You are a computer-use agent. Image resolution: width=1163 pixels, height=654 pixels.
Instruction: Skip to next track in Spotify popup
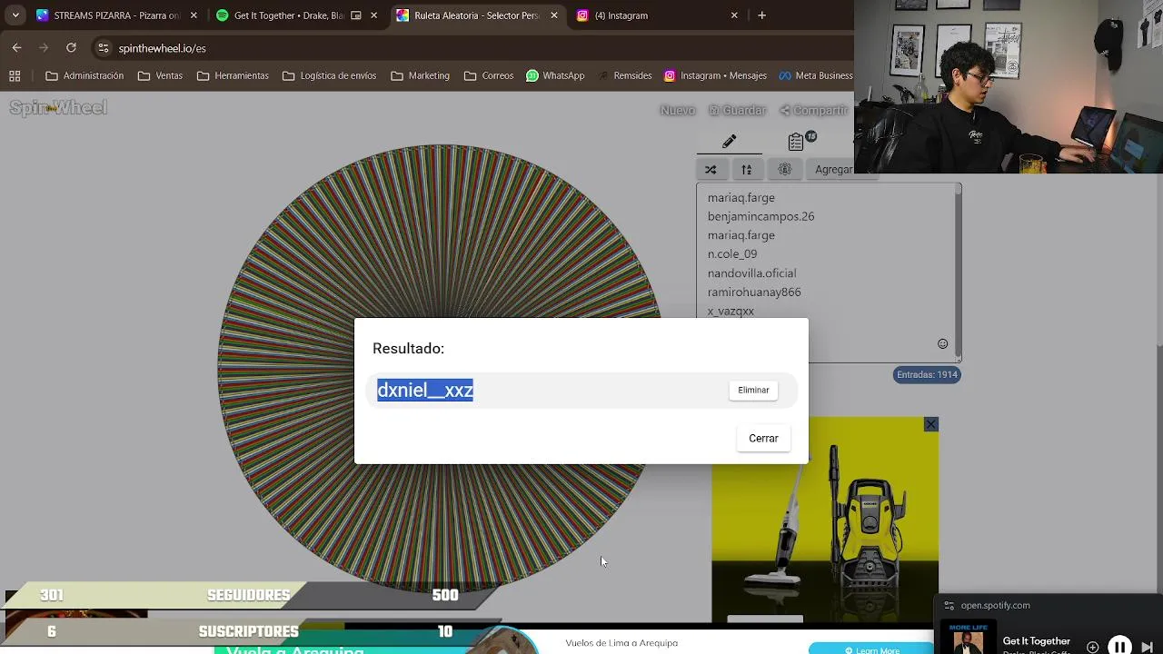click(x=1148, y=647)
